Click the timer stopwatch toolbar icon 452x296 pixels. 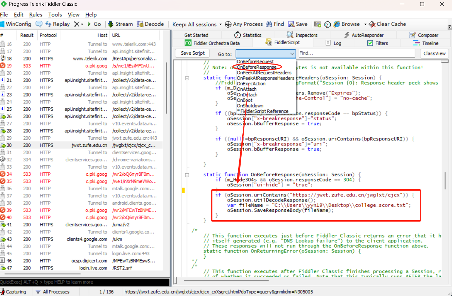(x=327, y=24)
